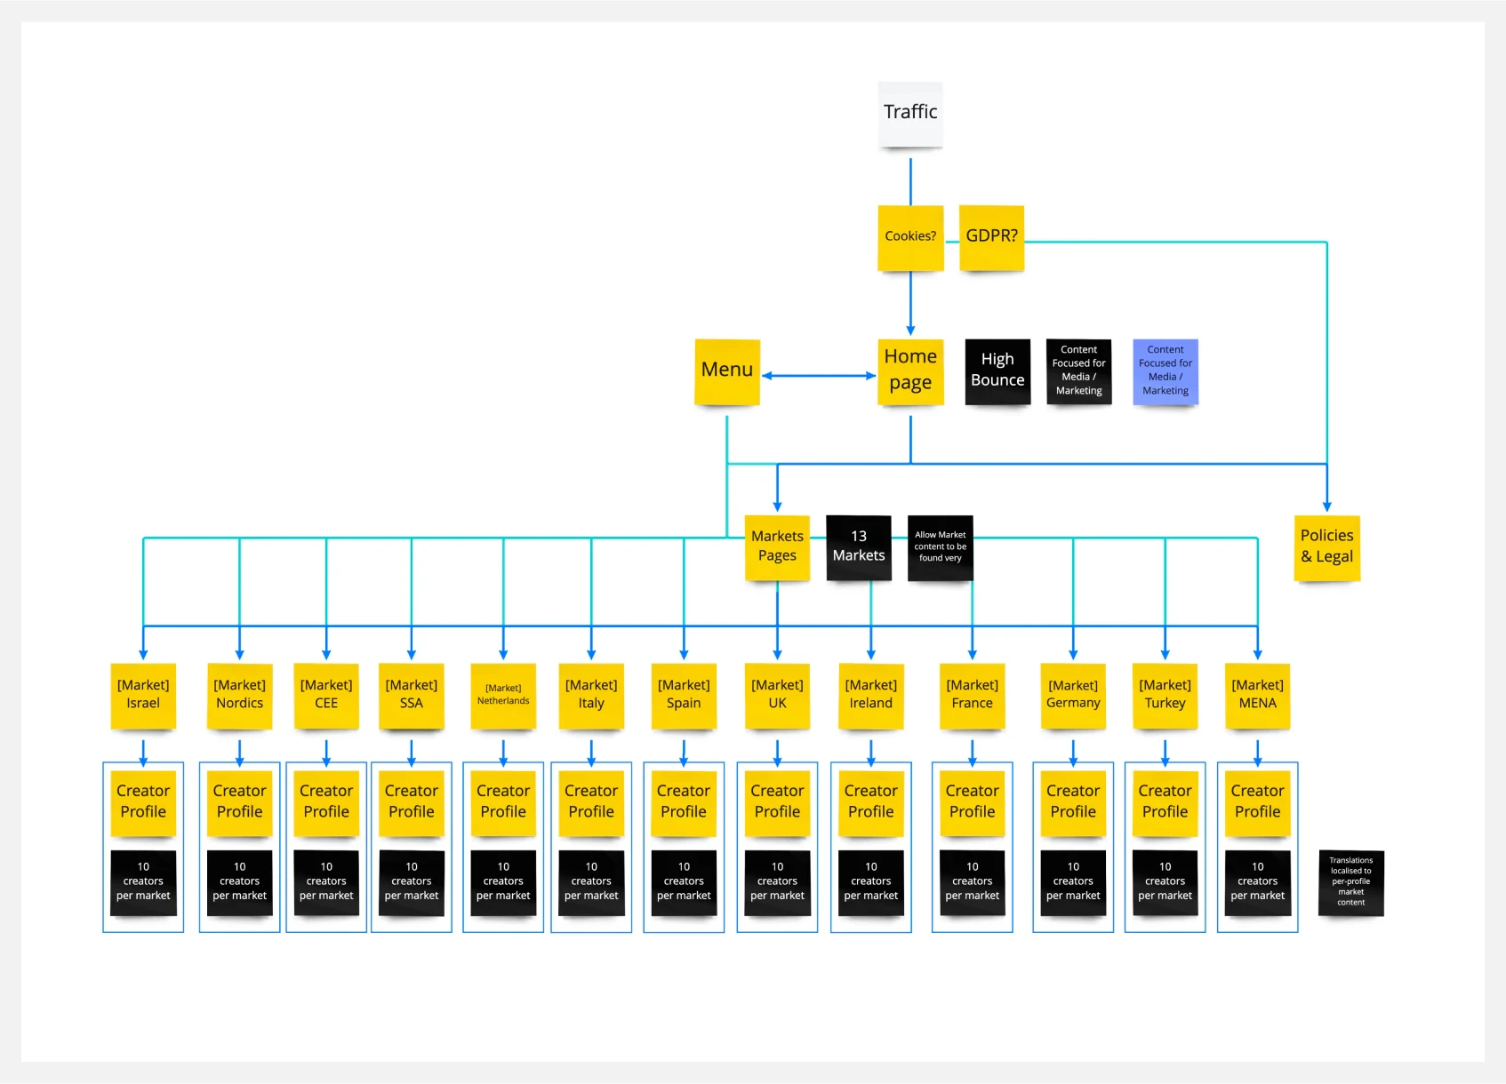Select the Menu sticky note
The image size is (1506, 1084).
pos(727,372)
